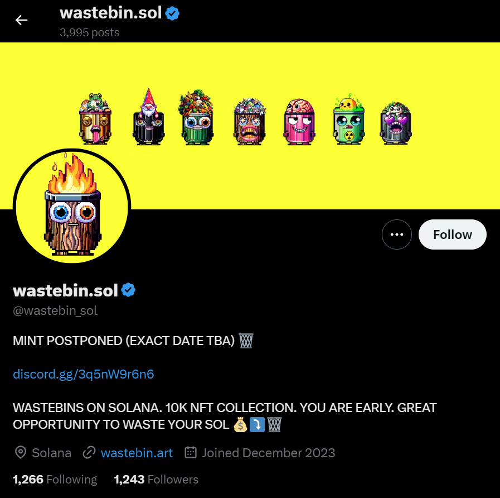500x498 pixels.
Task: Click the pink brain bin in the banner
Action: pyautogui.click(x=299, y=122)
